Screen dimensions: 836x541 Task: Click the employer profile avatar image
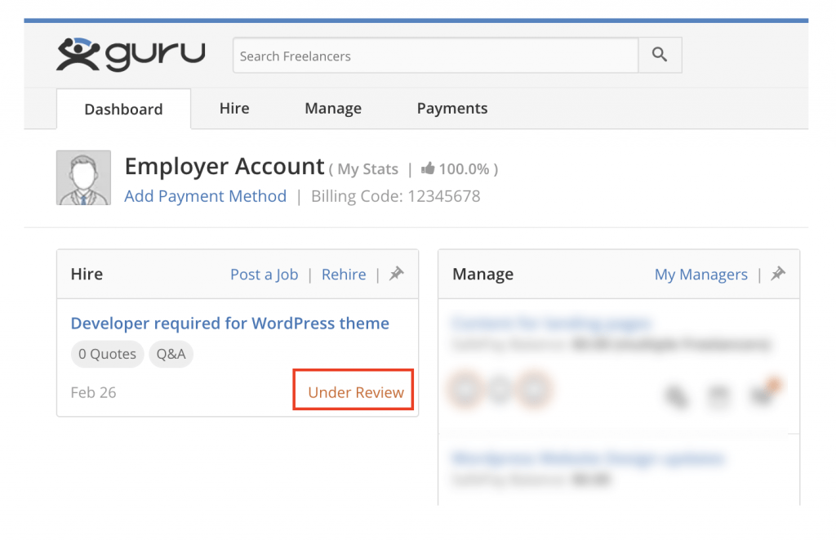click(x=83, y=177)
